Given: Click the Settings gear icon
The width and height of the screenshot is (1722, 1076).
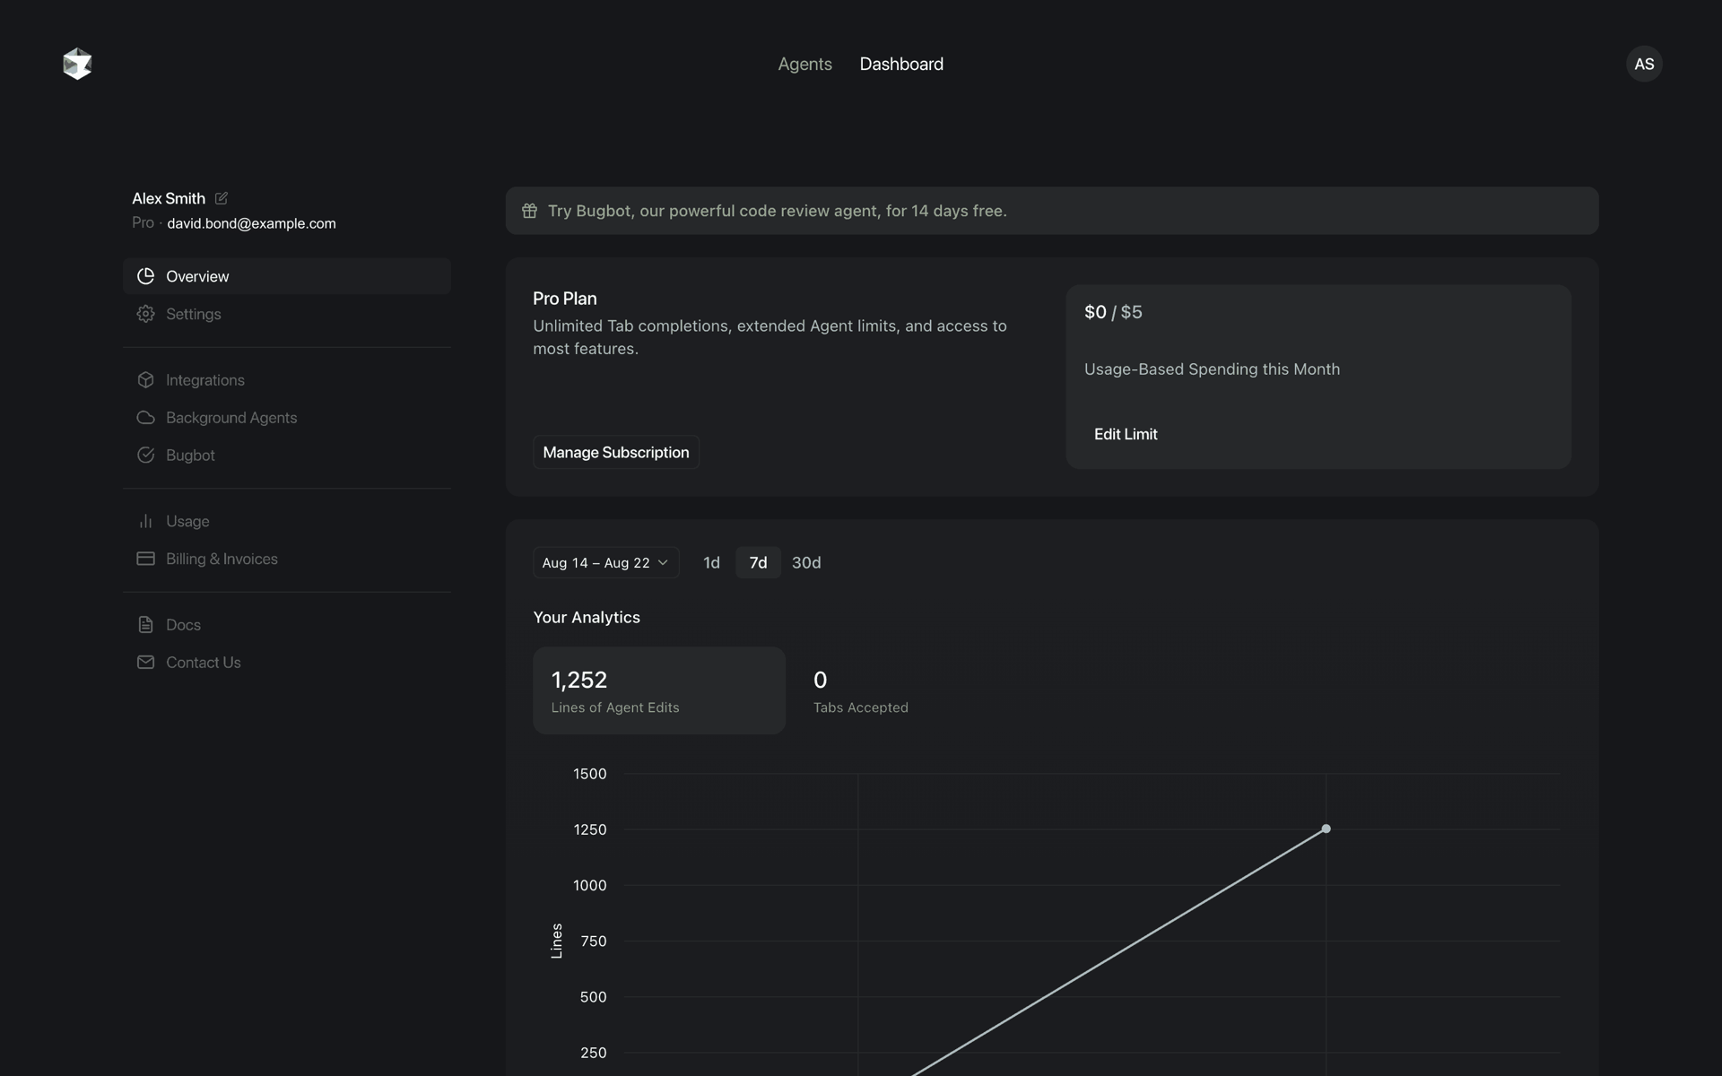Looking at the screenshot, I should pos(145,314).
